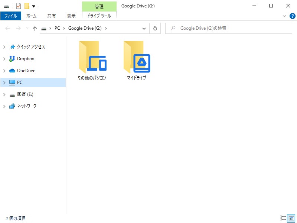Viewport: 297px width, 223px height.
Task: Open chevron menu after PC in address bar
Action: pos(64,29)
